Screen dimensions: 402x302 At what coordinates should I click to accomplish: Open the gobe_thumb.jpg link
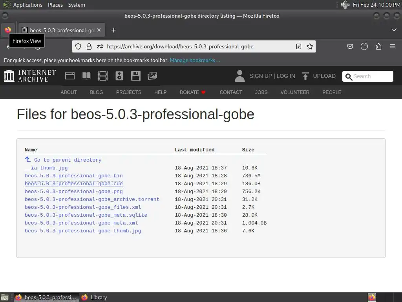(x=83, y=231)
